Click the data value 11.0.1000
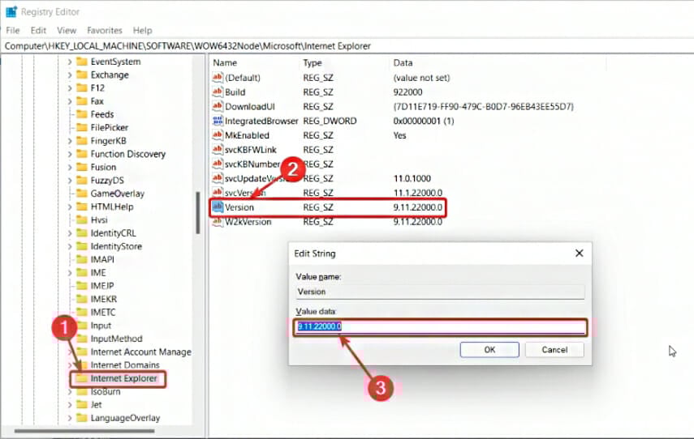This screenshot has width=694, height=439. (x=412, y=178)
